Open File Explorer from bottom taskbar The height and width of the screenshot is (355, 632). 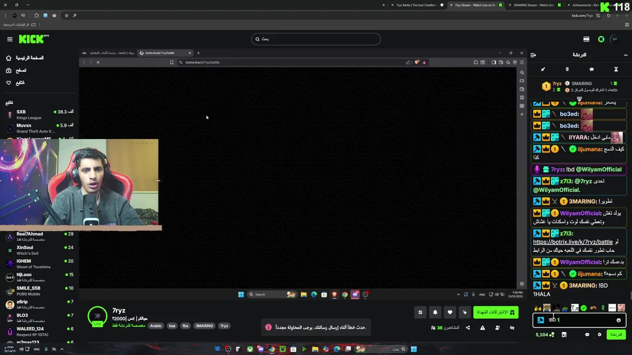[x=315, y=349]
